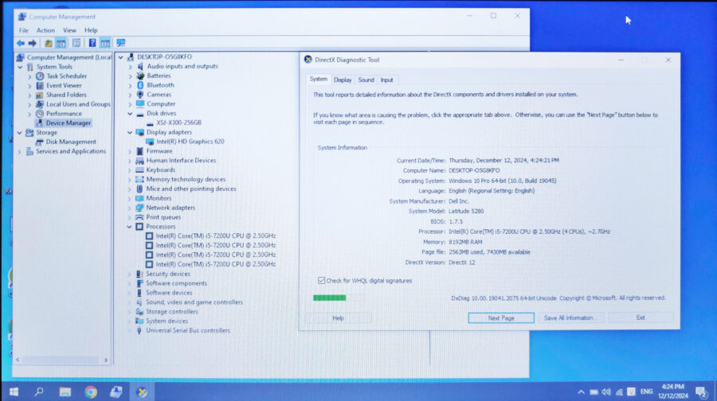The image size is (717, 401).
Task: Select Performance in the System Tools tree
Action: coord(64,113)
